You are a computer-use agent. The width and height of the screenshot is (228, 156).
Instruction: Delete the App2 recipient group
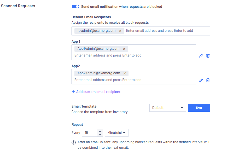pos(208,80)
